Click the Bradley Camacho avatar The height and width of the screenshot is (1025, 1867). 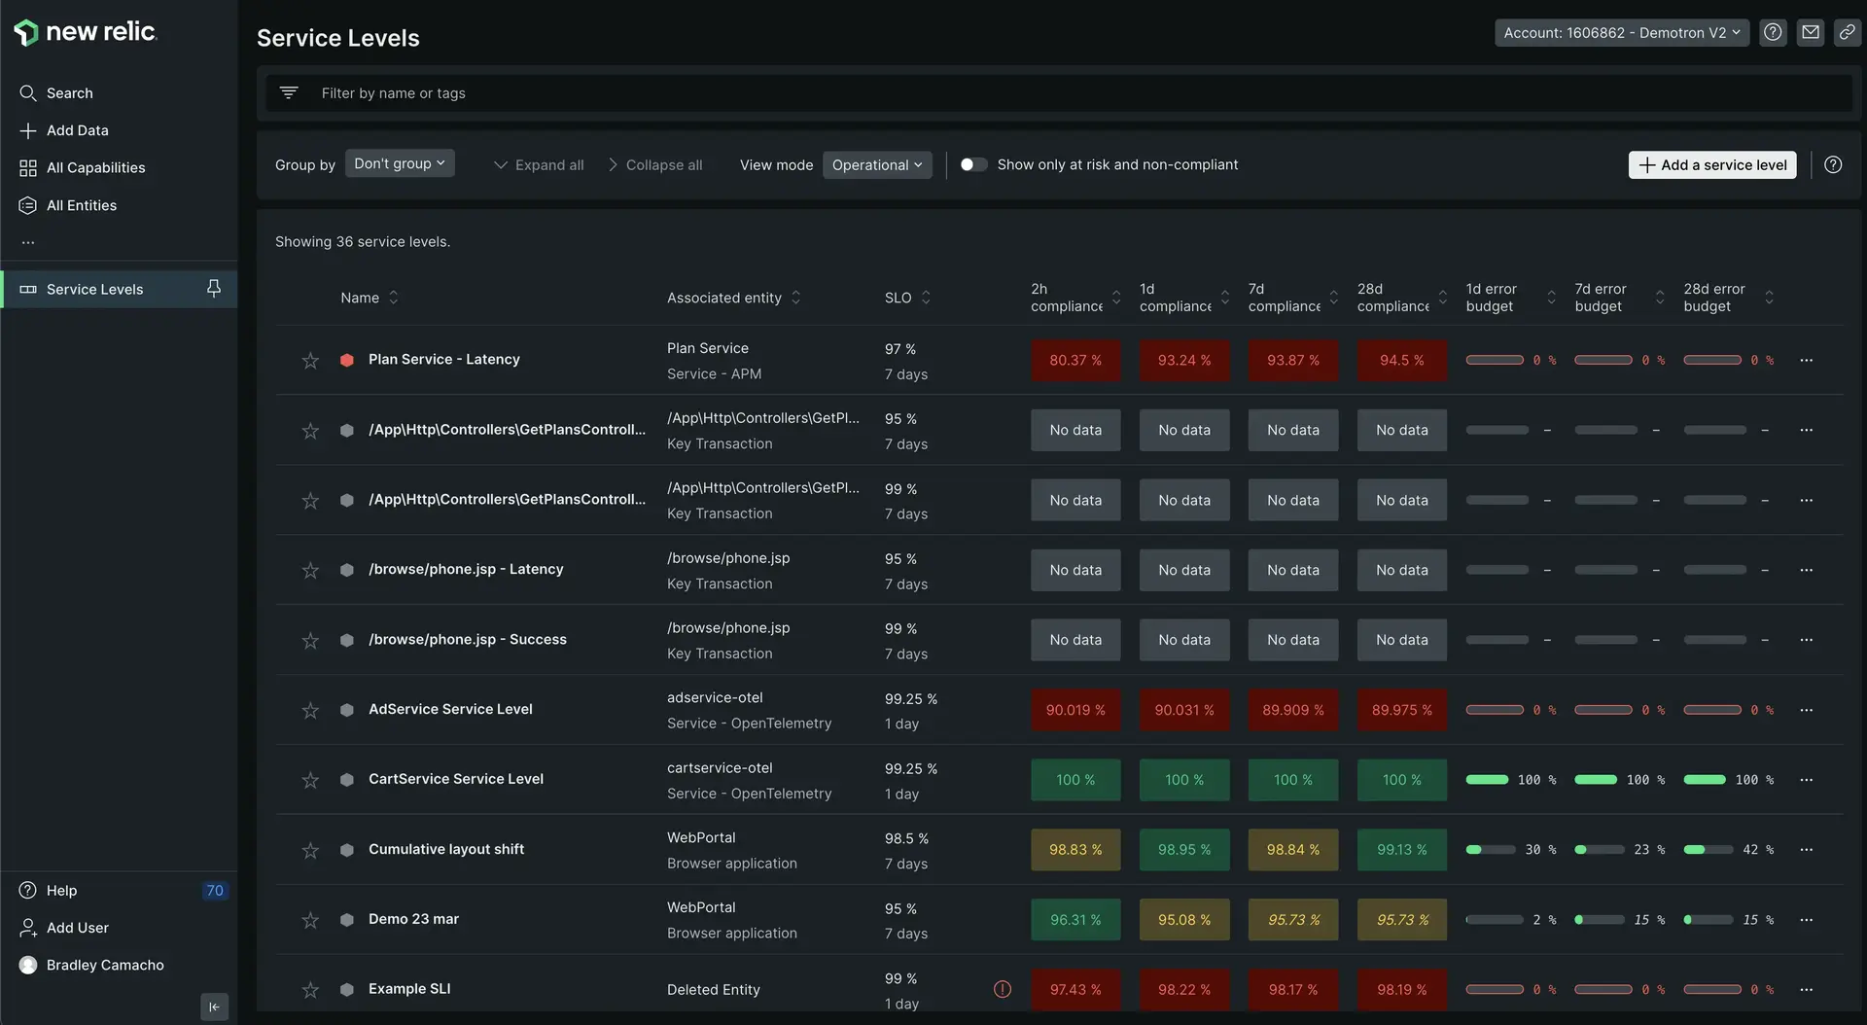click(x=28, y=965)
